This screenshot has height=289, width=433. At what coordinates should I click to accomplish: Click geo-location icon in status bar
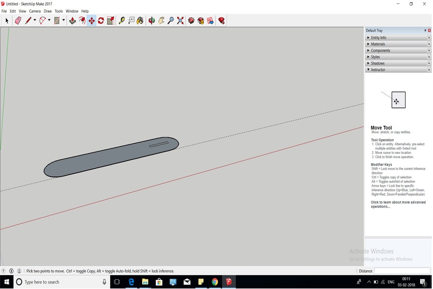point(4,271)
